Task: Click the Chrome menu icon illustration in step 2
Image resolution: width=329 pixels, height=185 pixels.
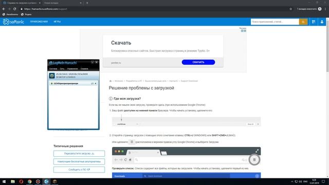Action: (x=132, y=142)
